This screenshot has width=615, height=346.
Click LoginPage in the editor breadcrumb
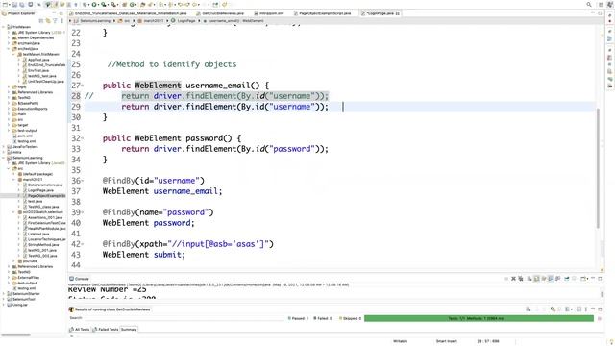click(x=185, y=21)
